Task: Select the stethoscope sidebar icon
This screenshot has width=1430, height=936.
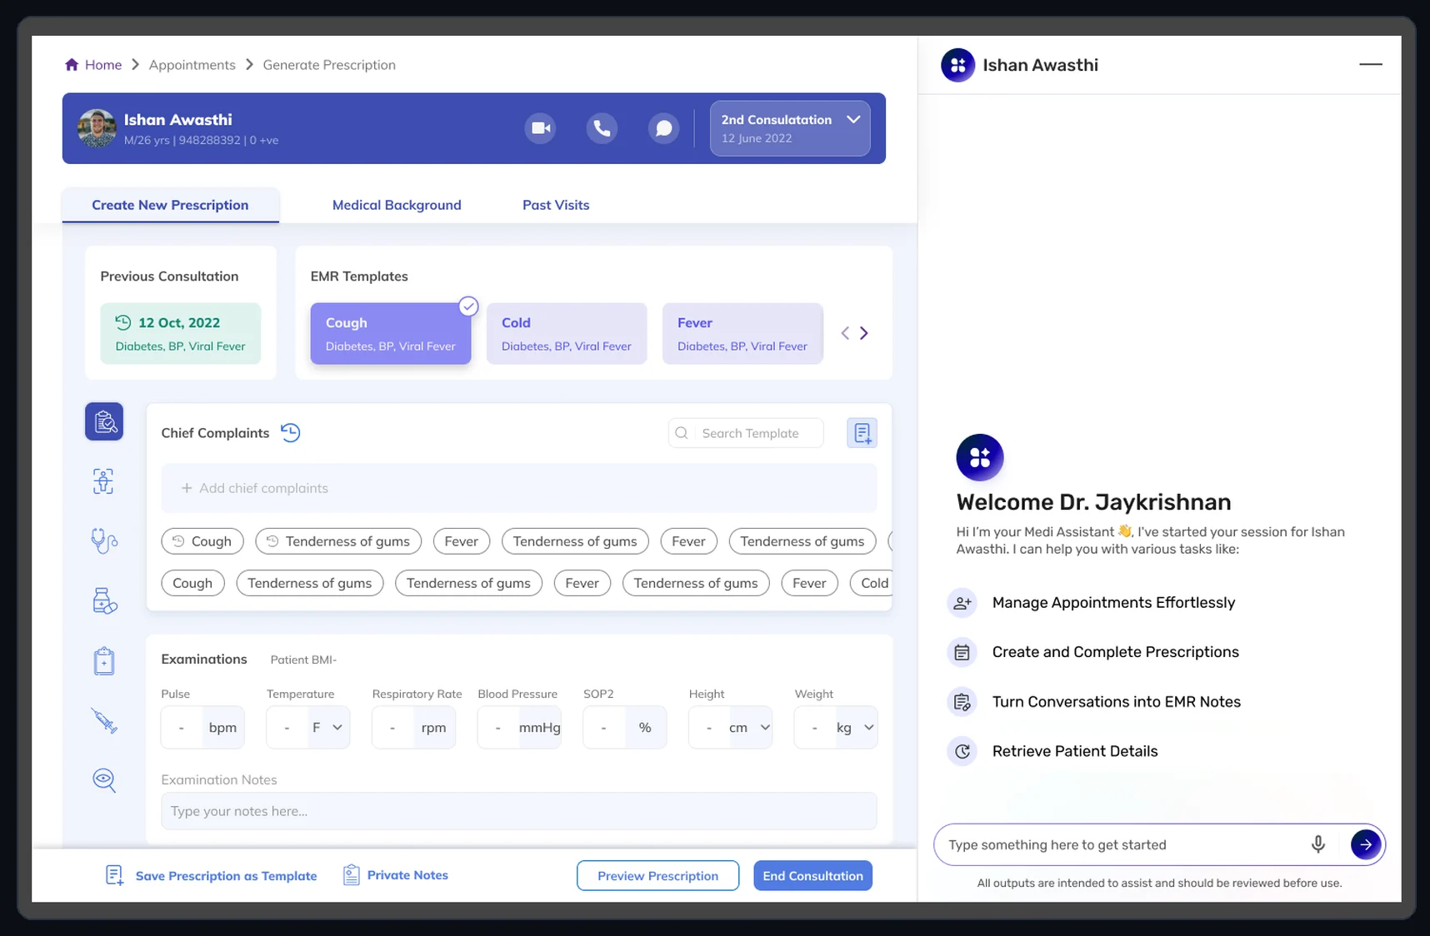Action: click(104, 541)
